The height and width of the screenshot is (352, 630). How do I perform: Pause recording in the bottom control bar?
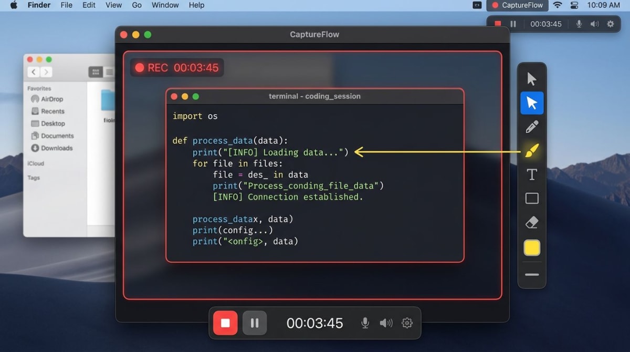pos(255,323)
